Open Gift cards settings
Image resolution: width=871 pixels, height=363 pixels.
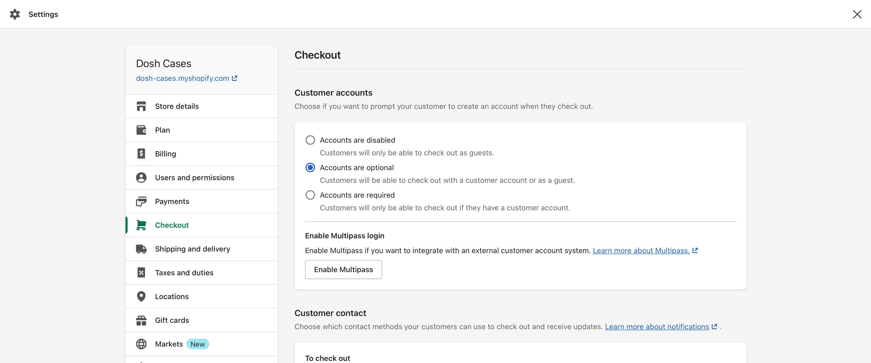(202, 320)
